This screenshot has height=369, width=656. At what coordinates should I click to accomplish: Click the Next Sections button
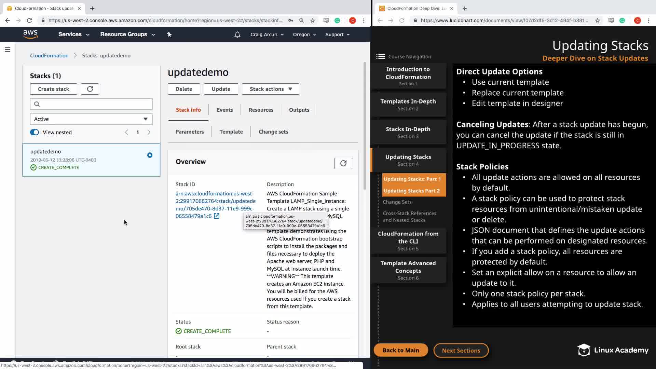[x=461, y=350]
